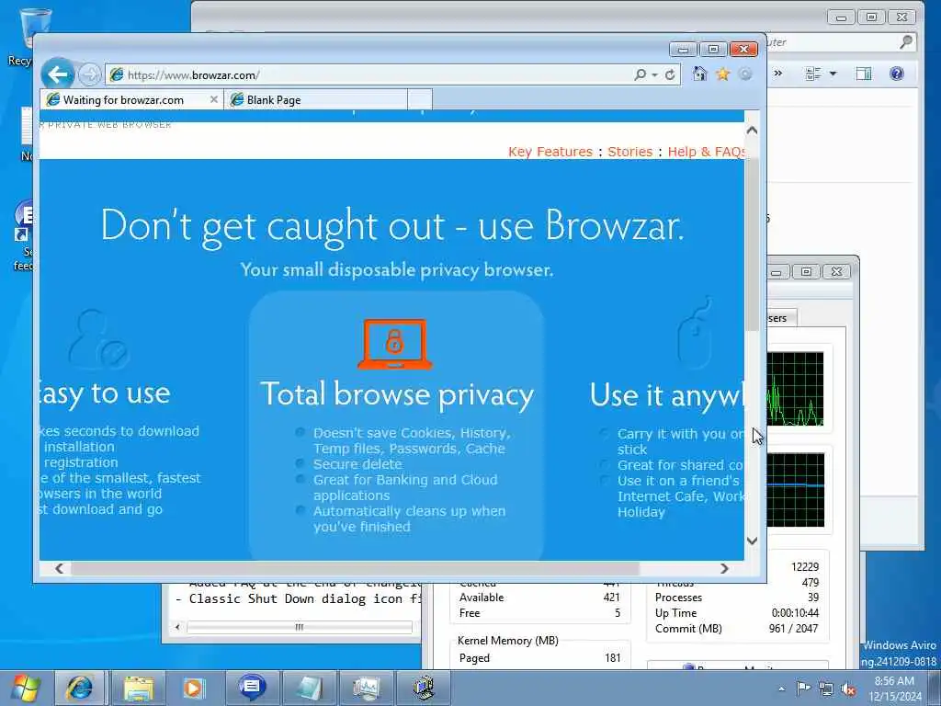Show hidden system tray icons
This screenshot has height=706, width=941.
point(781,689)
